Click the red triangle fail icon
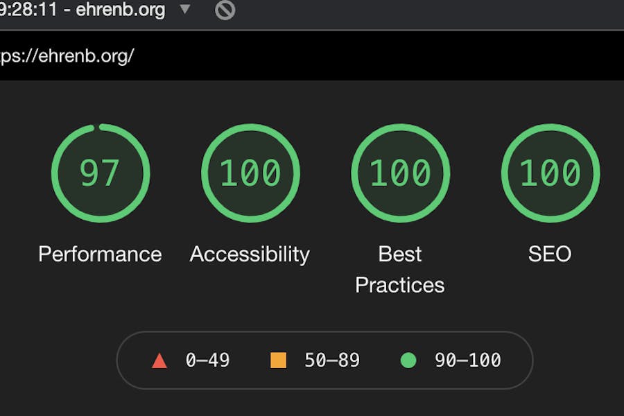The image size is (624, 416). 159,361
